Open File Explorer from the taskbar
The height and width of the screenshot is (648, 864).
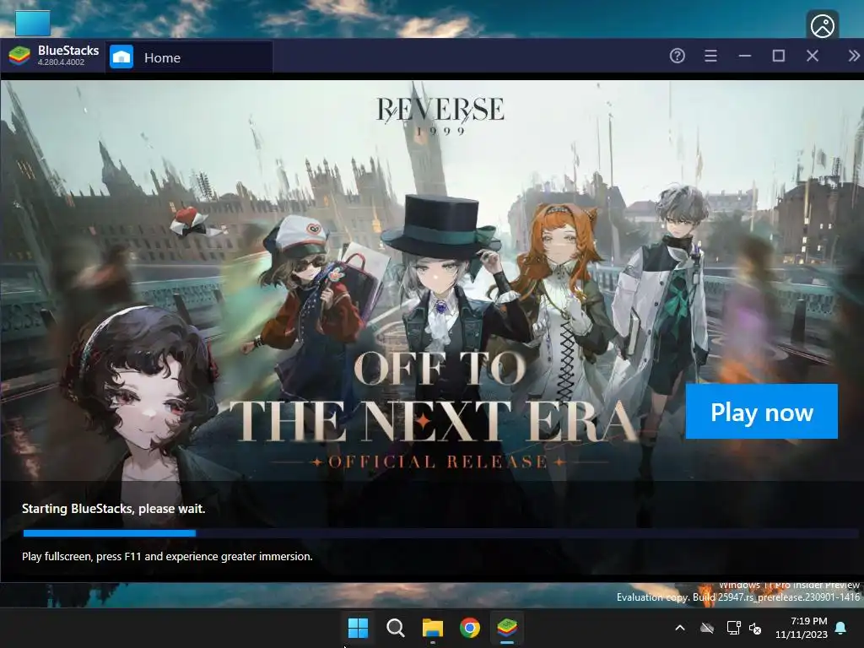pyautogui.click(x=433, y=628)
